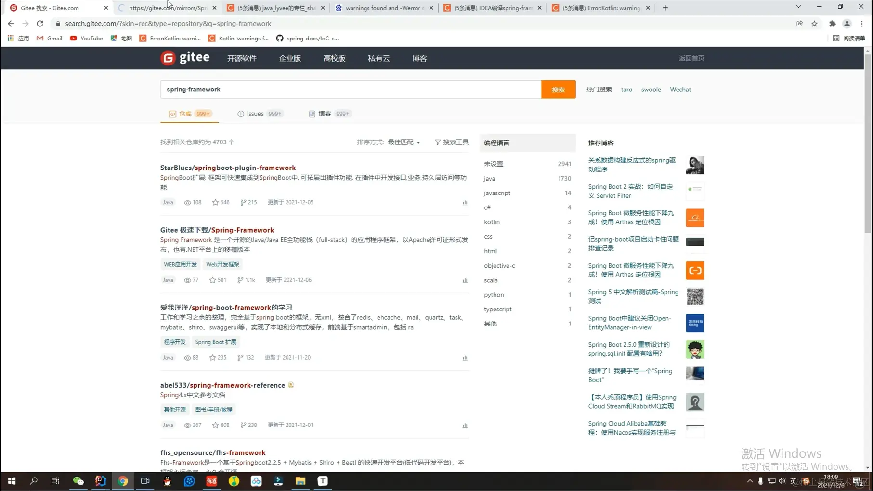Open Chrome profile avatar menu

[x=847, y=24]
